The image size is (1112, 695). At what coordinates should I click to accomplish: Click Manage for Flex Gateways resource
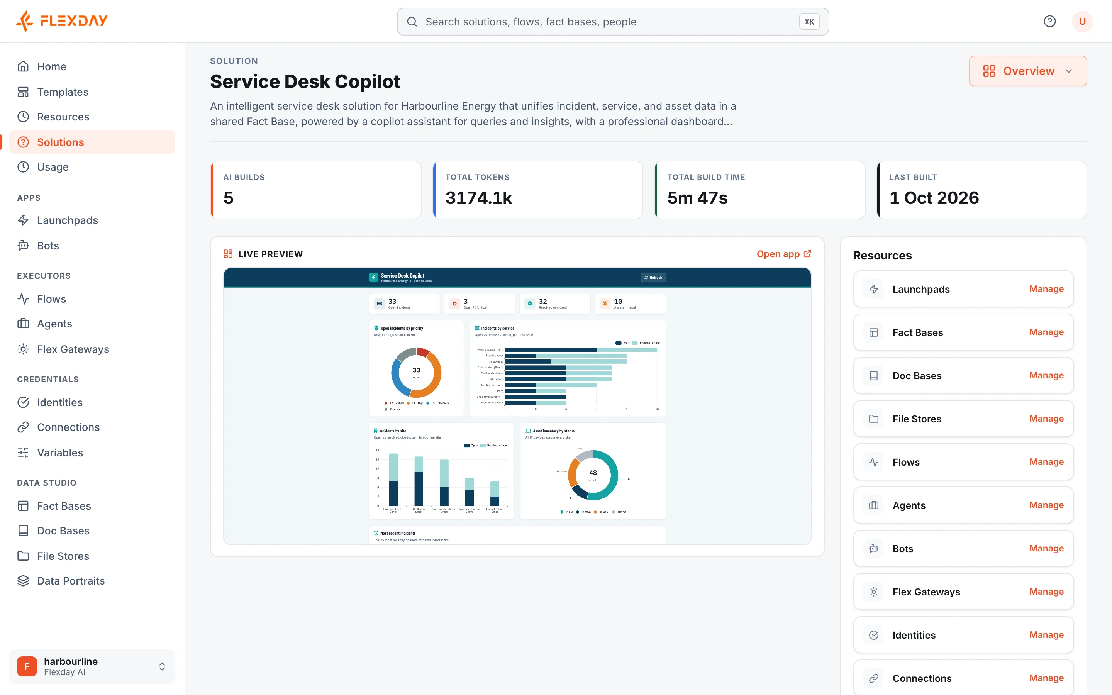click(x=1046, y=591)
